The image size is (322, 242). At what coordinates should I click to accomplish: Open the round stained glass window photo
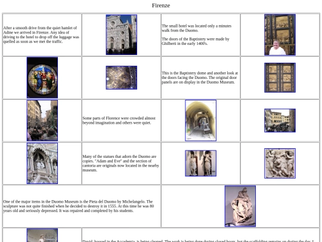tap(42, 78)
